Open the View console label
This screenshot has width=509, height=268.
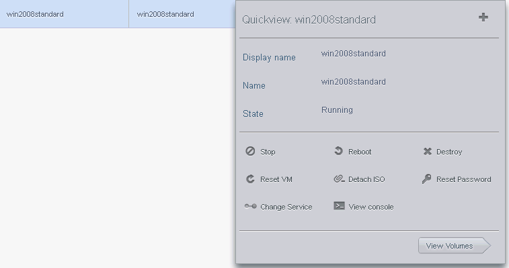(371, 207)
